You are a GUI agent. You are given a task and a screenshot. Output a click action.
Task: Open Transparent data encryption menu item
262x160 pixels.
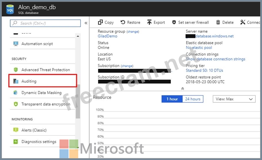[x=43, y=104]
